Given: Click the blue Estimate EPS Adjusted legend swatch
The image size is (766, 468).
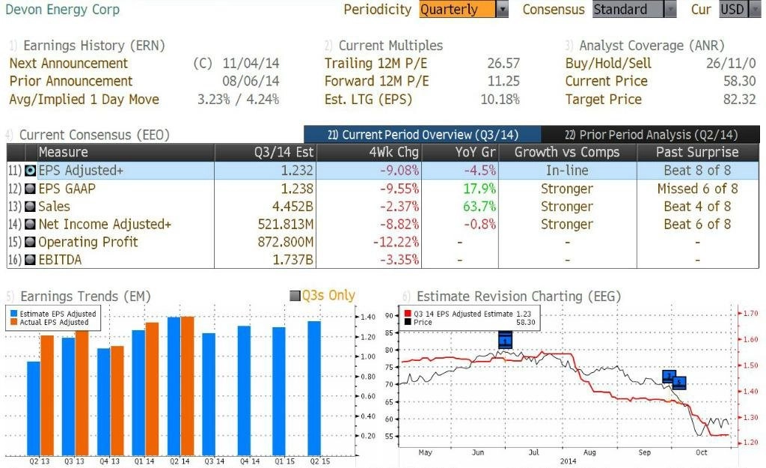Looking at the screenshot, I should click(13, 314).
